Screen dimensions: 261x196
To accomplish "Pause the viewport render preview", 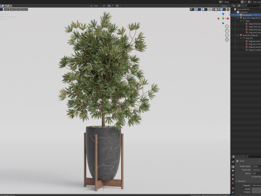I will (x=228, y=9).
